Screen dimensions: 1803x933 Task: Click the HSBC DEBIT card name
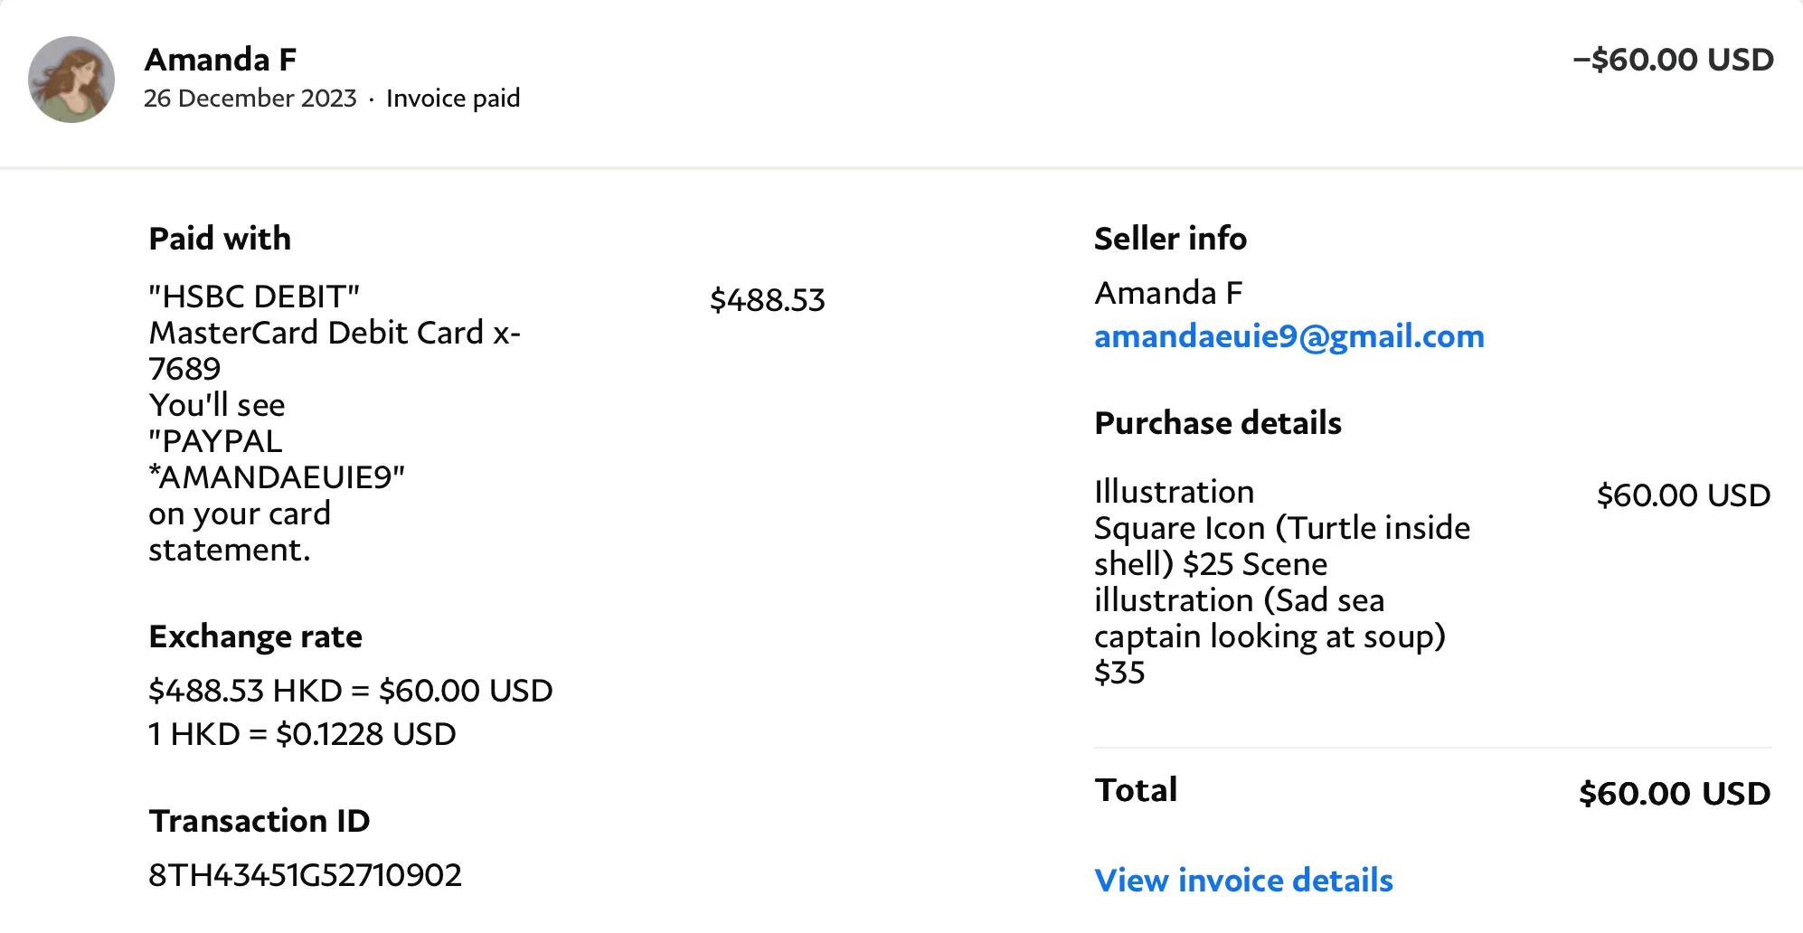pyautogui.click(x=254, y=297)
